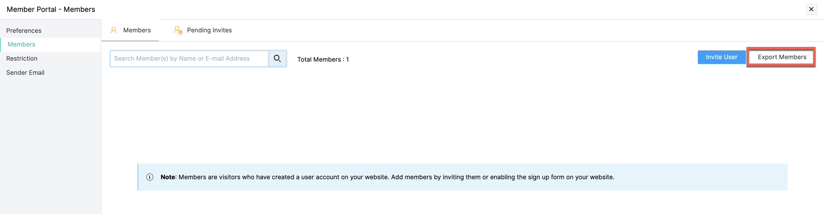Click the Export Members button
Viewport: 824px width, 214px height.
781,57
